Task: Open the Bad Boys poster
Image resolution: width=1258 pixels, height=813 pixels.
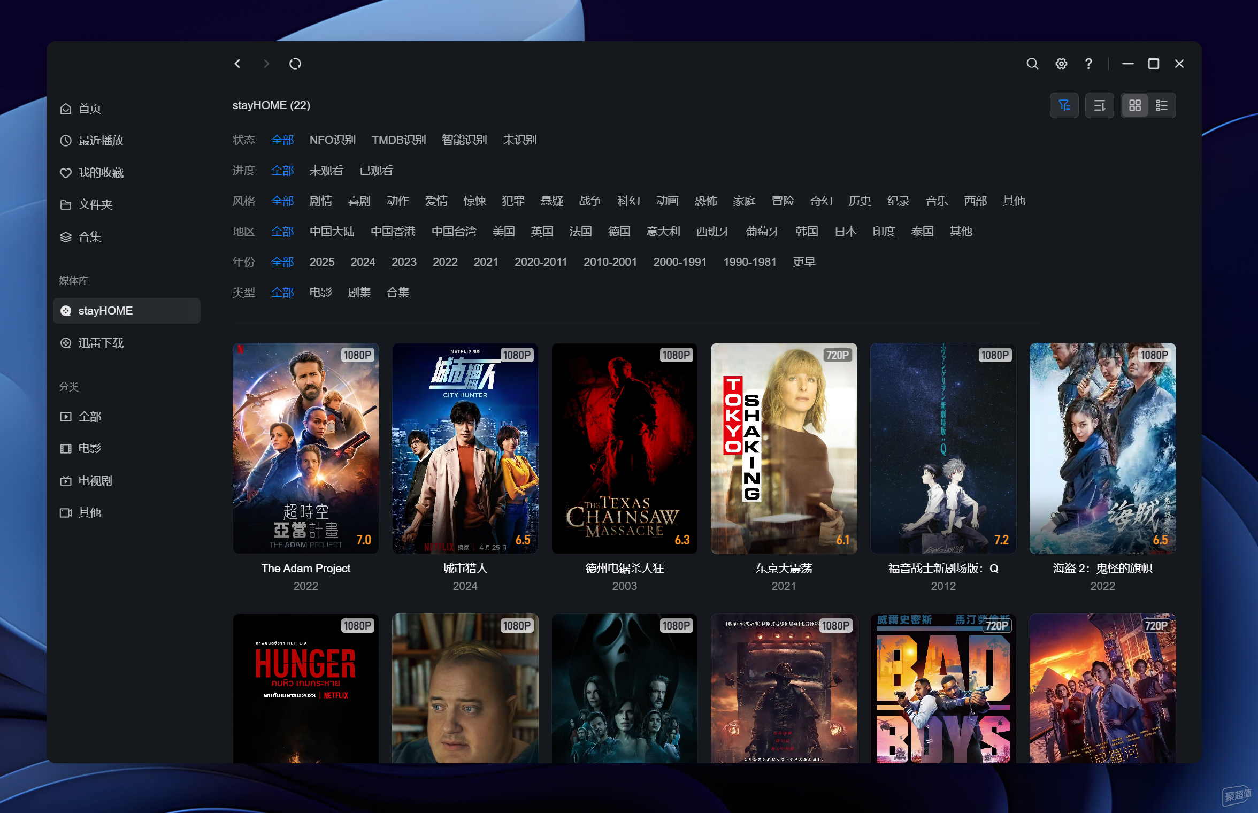Action: (x=943, y=688)
